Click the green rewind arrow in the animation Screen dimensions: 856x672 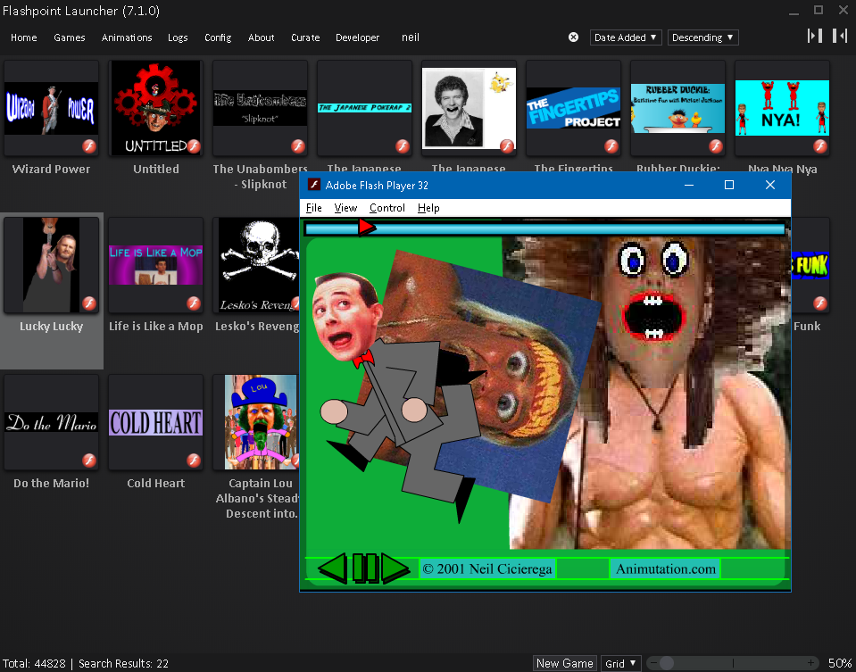(x=332, y=568)
